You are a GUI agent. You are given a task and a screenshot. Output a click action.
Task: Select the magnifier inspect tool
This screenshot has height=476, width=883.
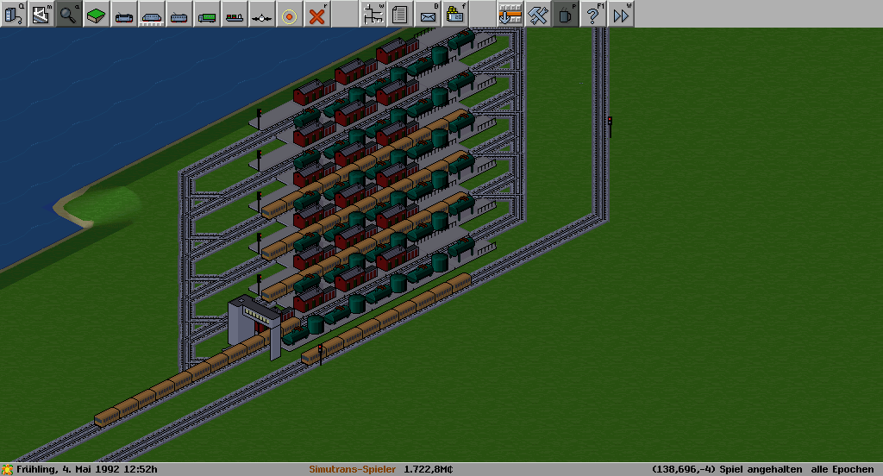[x=69, y=14]
